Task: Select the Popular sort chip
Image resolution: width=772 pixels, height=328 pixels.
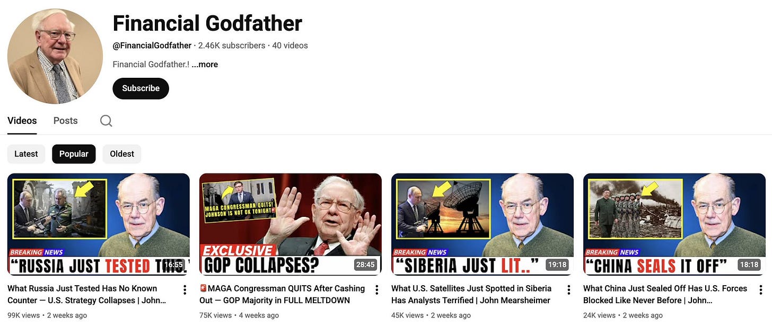Action: [74, 154]
